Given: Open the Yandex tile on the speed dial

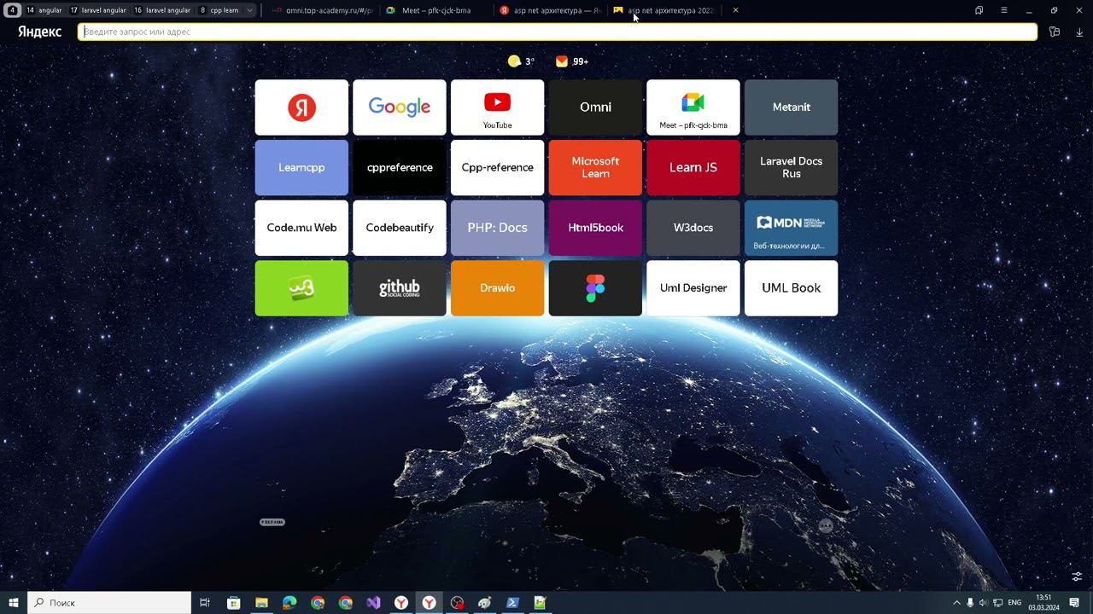Looking at the screenshot, I should click(301, 107).
